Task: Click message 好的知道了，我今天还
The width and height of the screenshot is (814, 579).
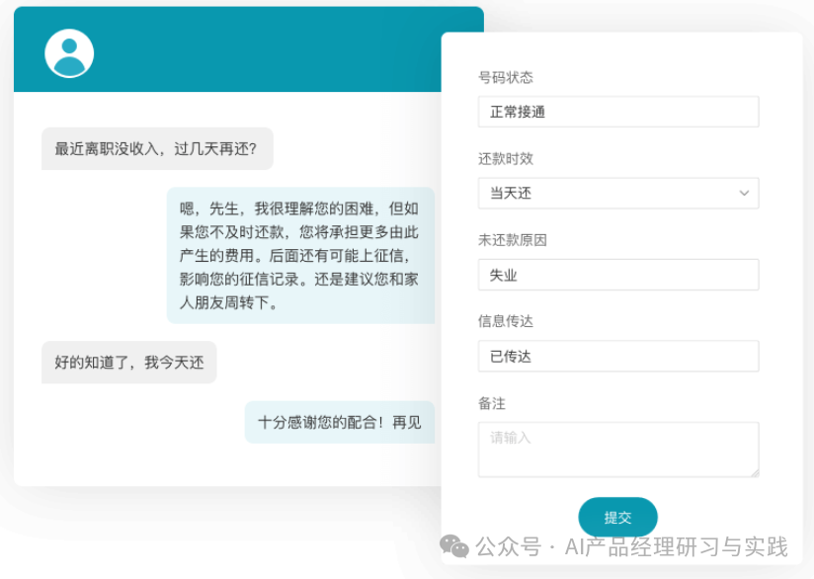Action: 128,363
